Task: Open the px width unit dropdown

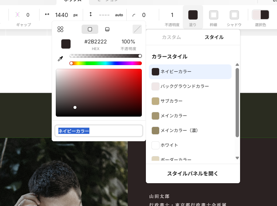Action: click(76, 15)
